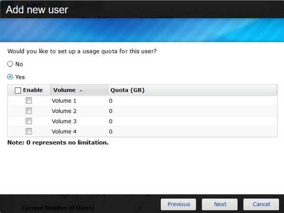Select the Volume 2 row label
The image size is (284, 213).
64,111
